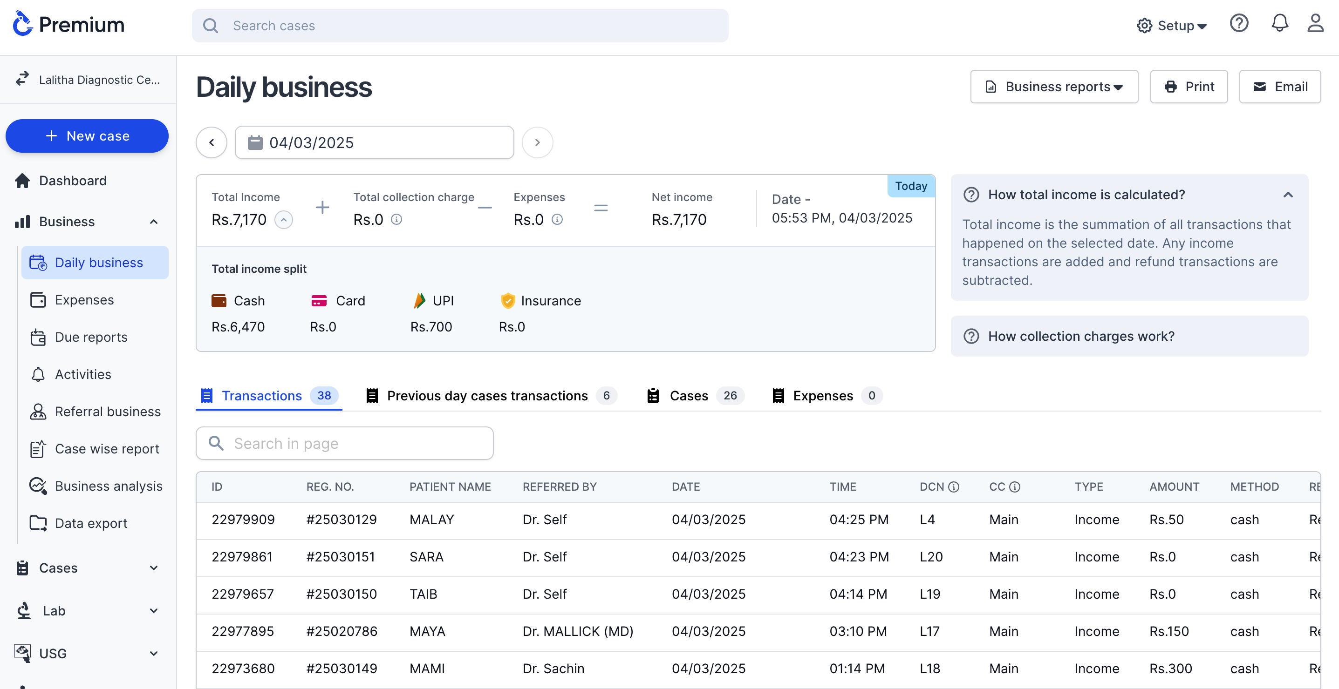The image size is (1339, 689).
Task: Click Total collection charge info icon
Action: tap(396, 220)
